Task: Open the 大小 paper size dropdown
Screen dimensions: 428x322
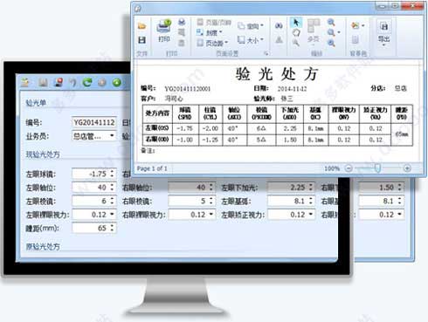Action: (x=251, y=40)
